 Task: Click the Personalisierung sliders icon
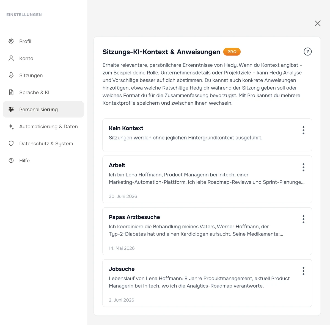coord(11,109)
